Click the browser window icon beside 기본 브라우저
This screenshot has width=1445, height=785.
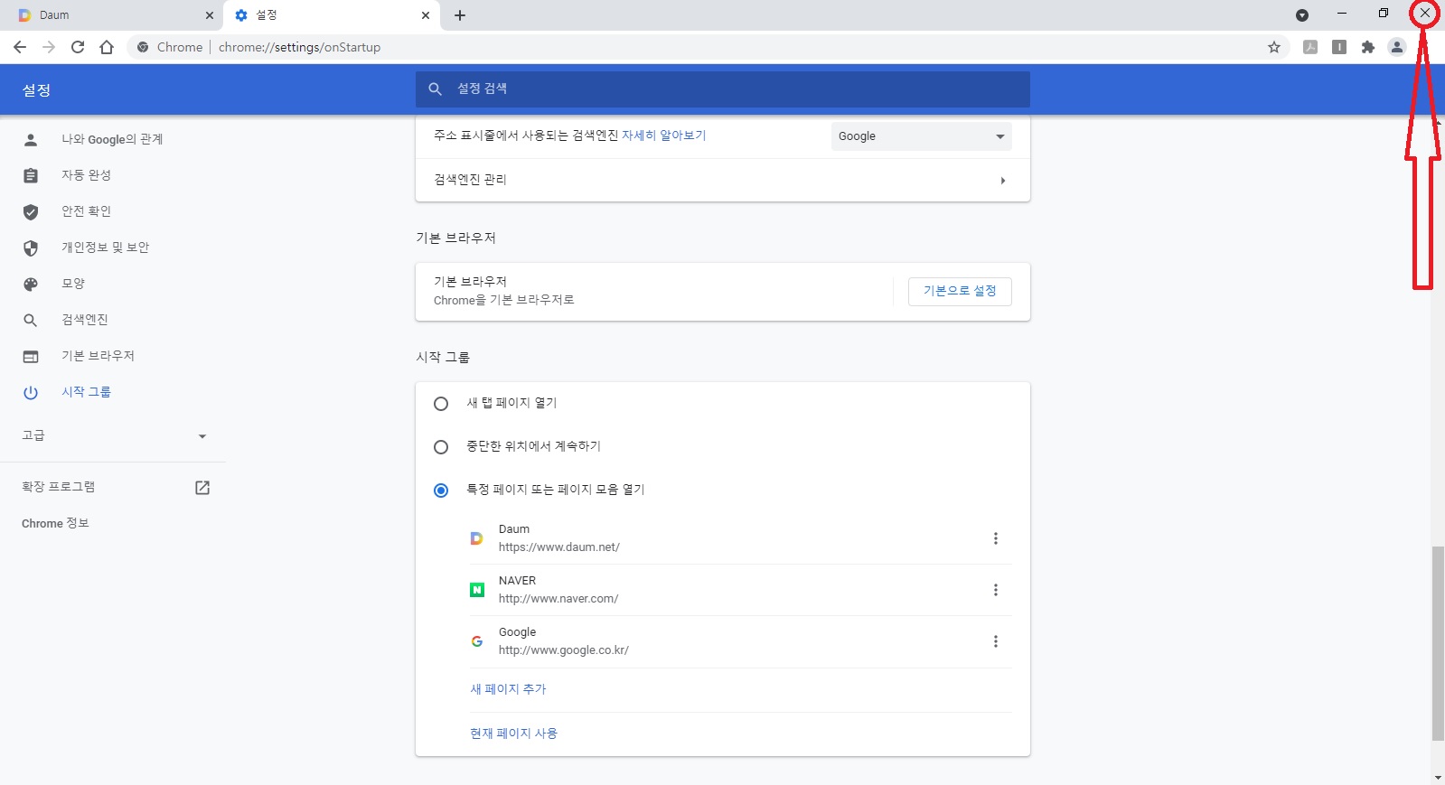[x=31, y=356]
